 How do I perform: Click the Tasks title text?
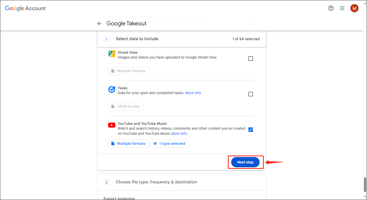point(123,88)
